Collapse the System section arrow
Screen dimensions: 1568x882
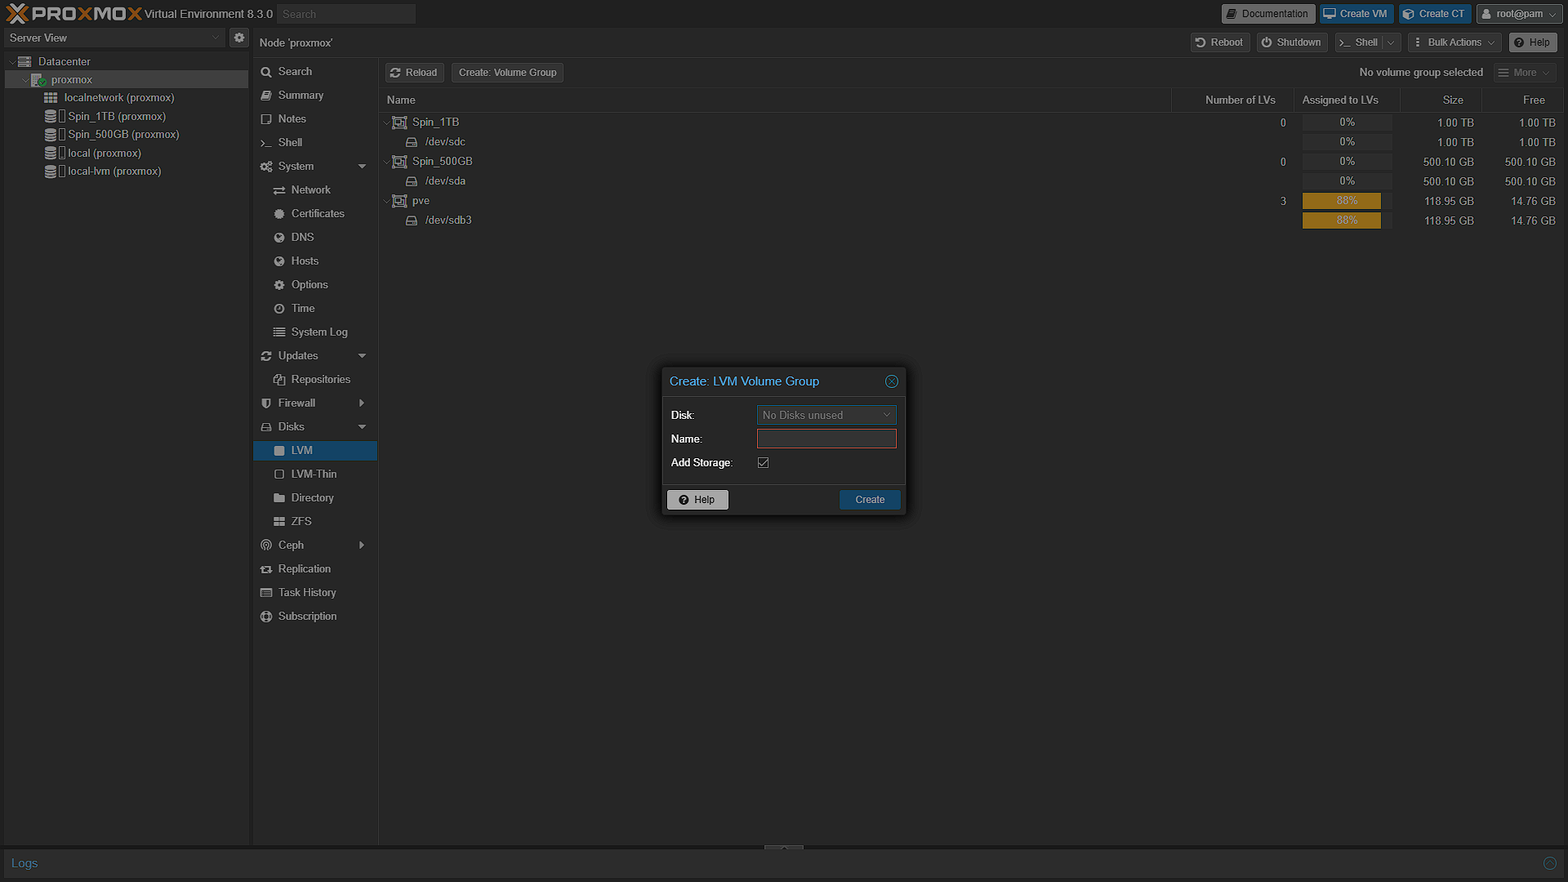362,167
